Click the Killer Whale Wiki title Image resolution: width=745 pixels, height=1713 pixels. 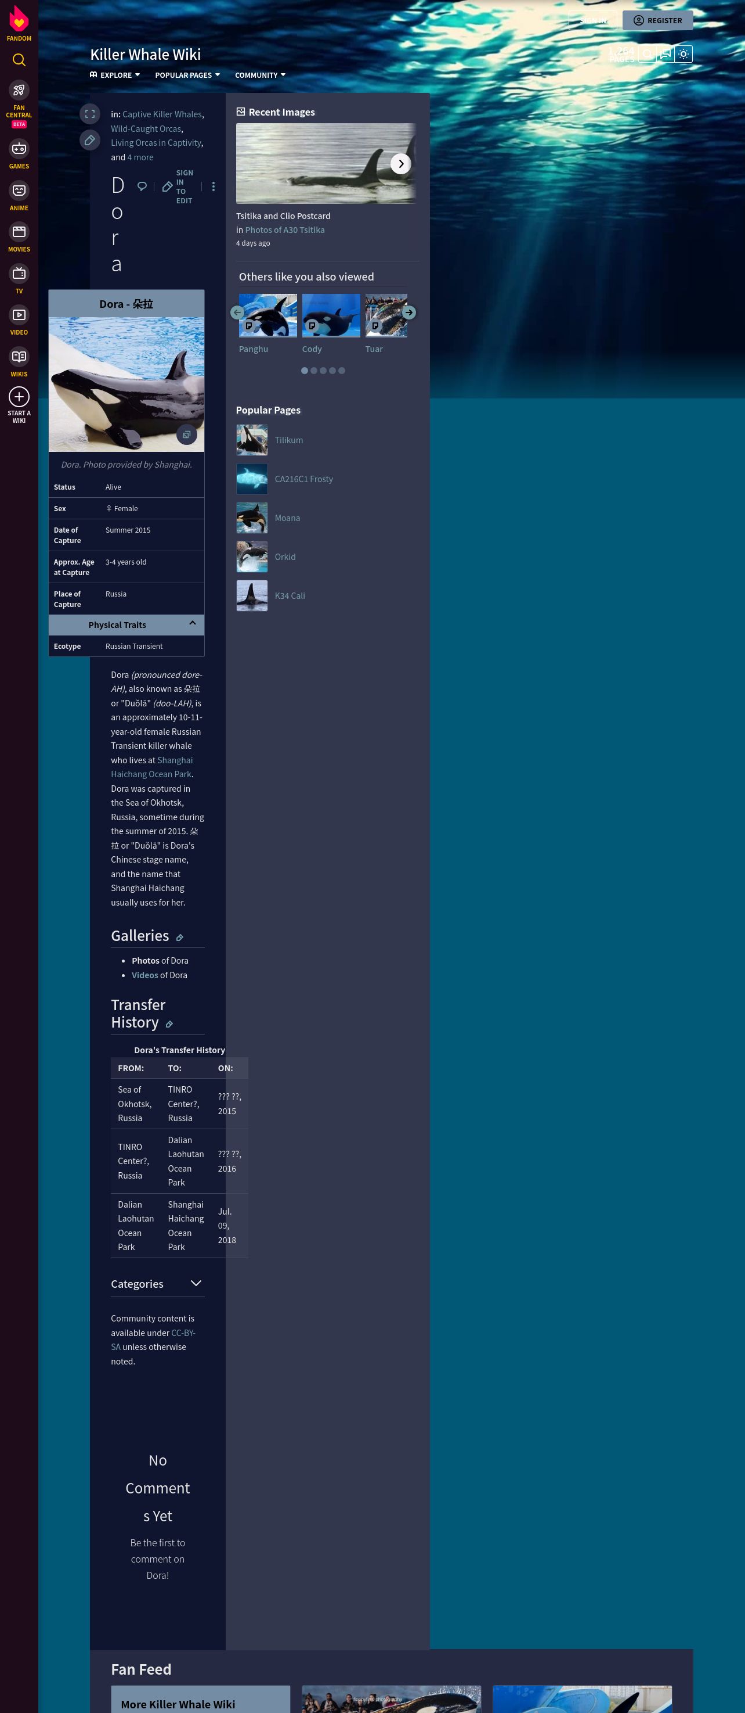coord(146,55)
